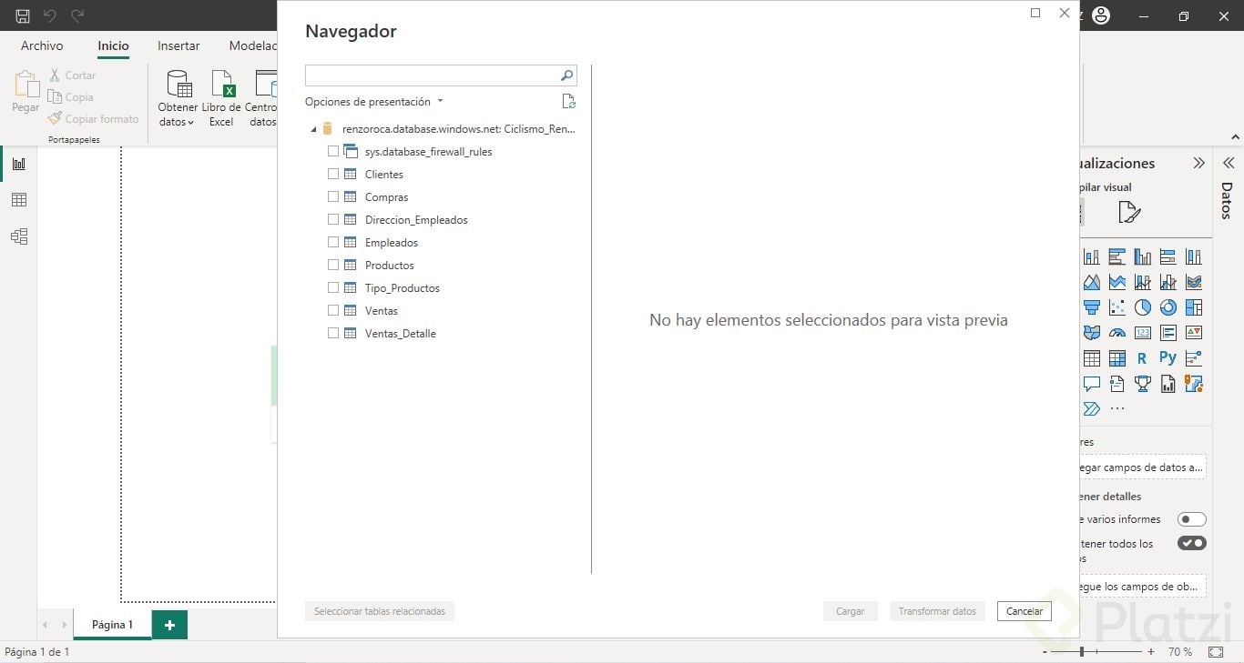Click the fit to page icon in status bar
This screenshot has width=1244, height=663.
tap(1216, 652)
